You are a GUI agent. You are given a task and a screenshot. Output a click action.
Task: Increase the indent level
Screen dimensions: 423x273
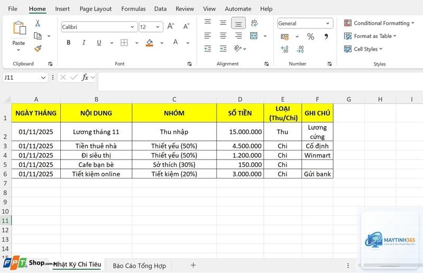[x=223, y=49]
